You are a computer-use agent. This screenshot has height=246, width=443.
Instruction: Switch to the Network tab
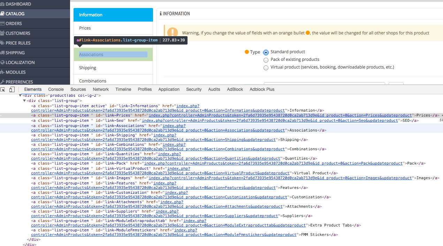pos(101,89)
